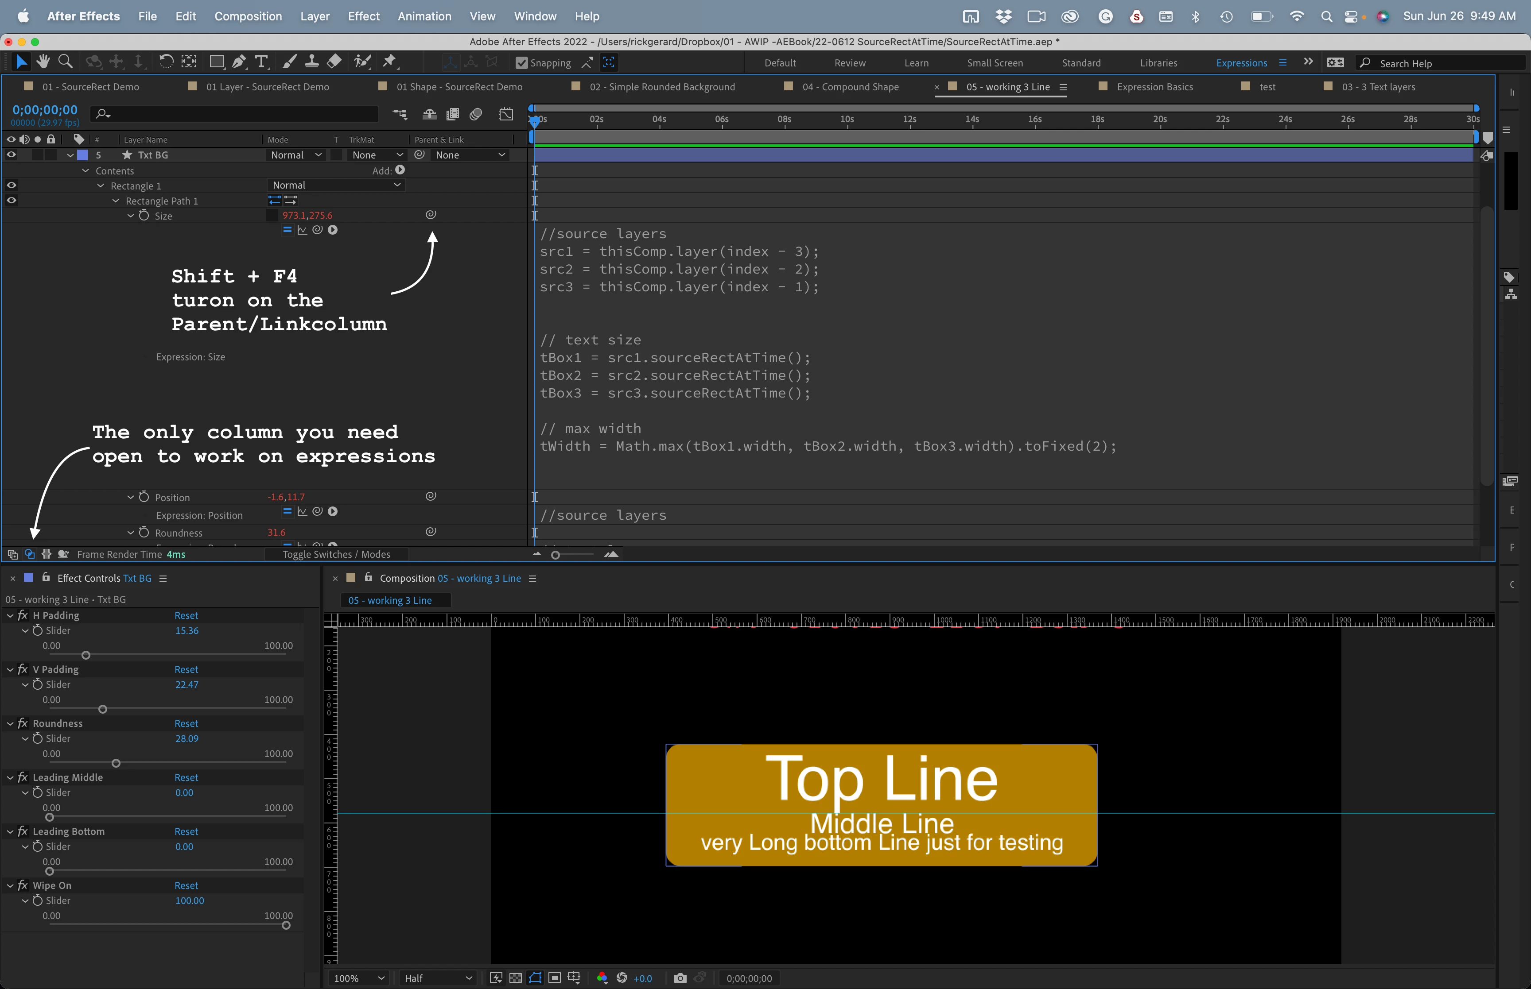Select the Zoom magnifier tool
Viewport: 1531px width, 989px height.
click(x=65, y=62)
